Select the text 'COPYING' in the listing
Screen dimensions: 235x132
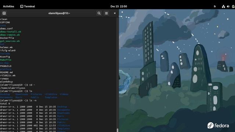pos(5,22)
